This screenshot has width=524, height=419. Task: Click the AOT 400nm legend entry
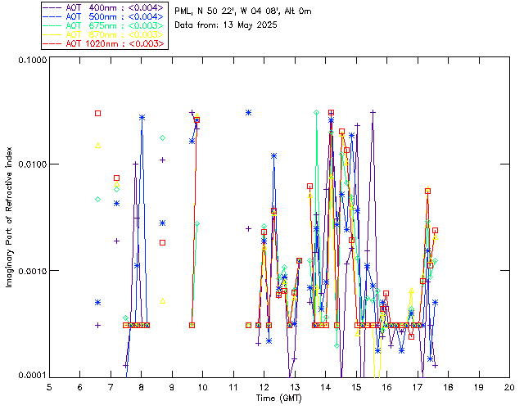pos(104,7)
